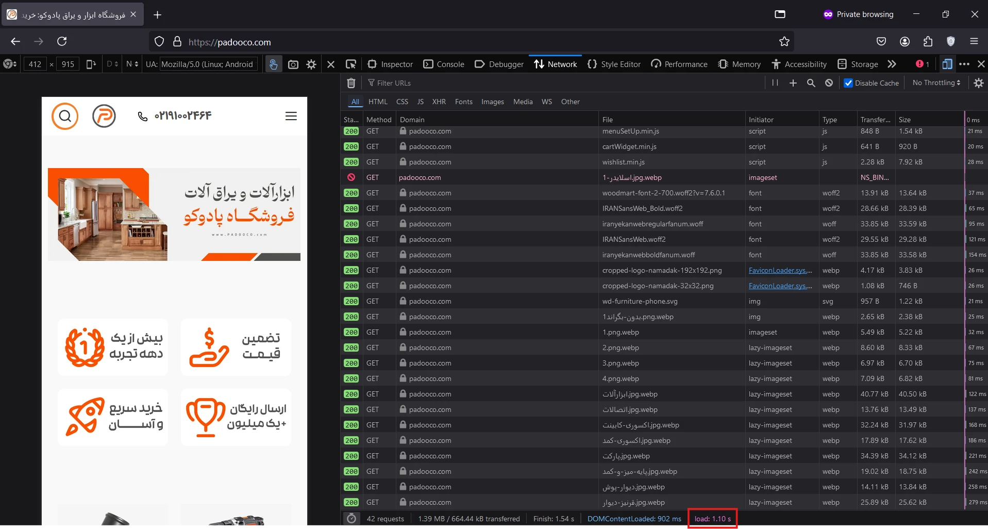Pick an element from the page
988x529 pixels.
click(351, 64)
